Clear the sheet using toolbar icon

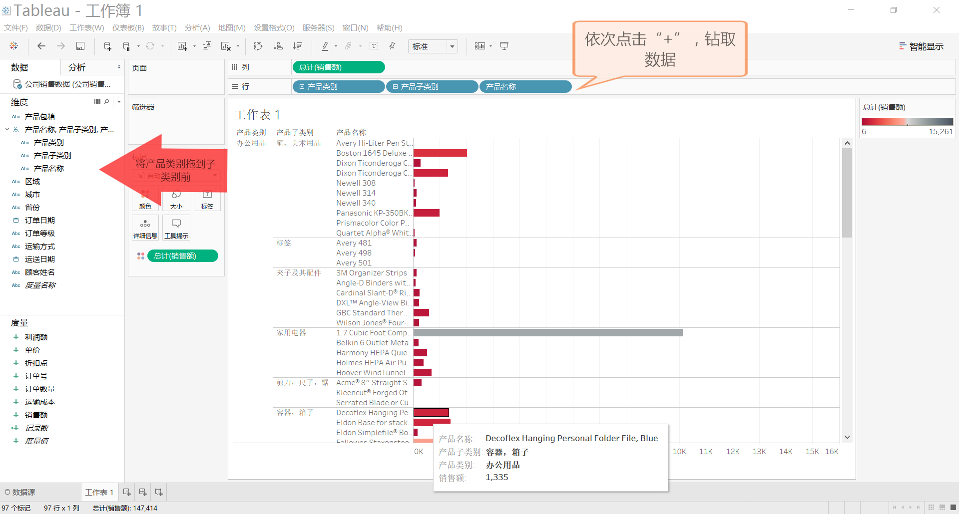tap(226, 46)
